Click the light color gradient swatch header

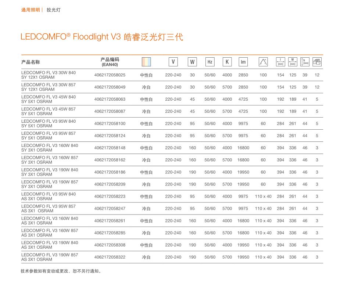(x=146, y=62)
